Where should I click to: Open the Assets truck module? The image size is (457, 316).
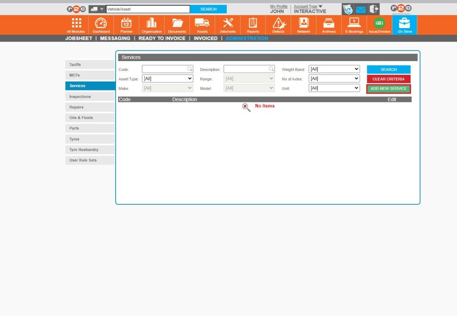tap(202, 25)
